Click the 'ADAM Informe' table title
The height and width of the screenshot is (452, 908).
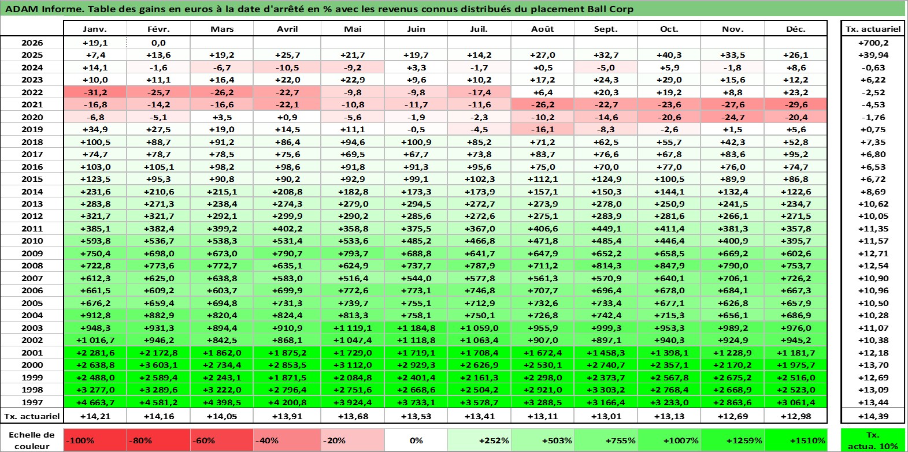(x=453, y=9)
